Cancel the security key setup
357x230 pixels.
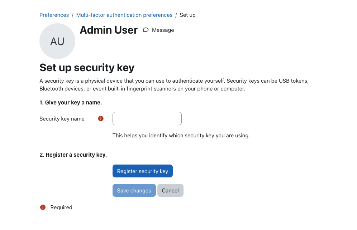tap(170, 190)
